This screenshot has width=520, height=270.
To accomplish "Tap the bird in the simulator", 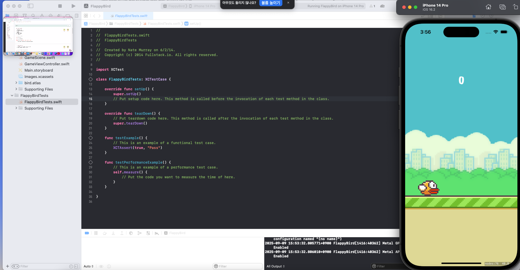I will tap(429, 188).
